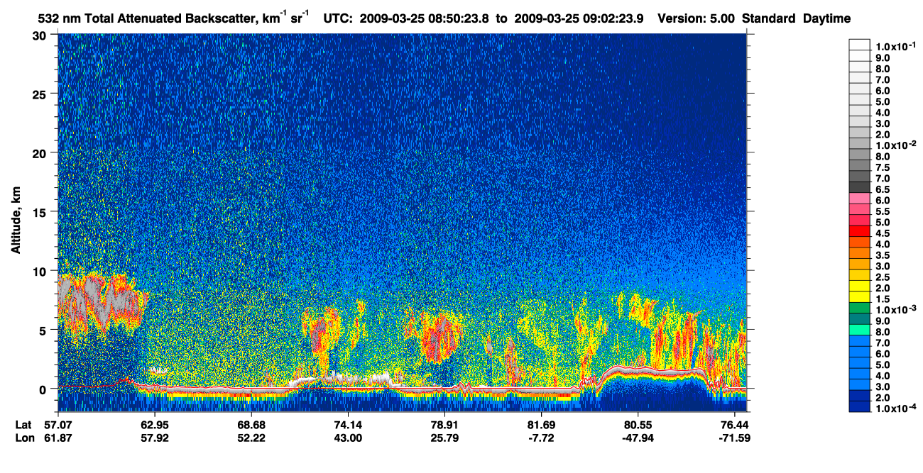Click latitude value 81.69

click(x=541, y=425)
